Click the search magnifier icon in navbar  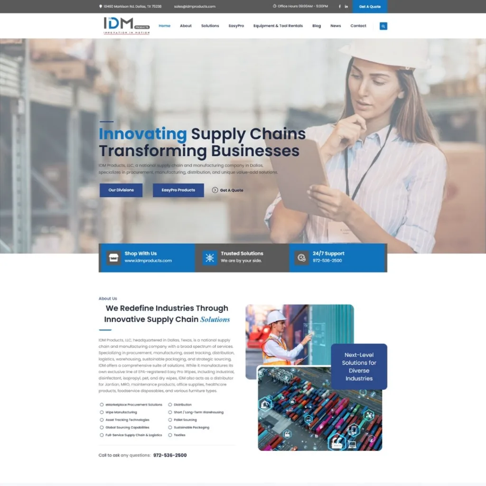383,26
